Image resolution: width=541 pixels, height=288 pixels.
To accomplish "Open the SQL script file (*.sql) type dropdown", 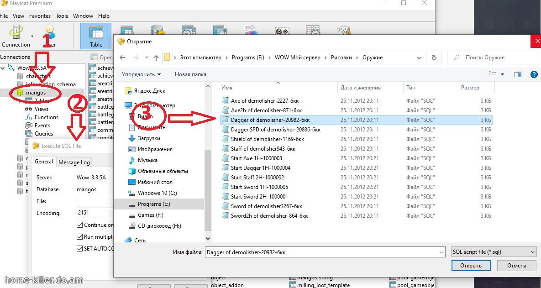I will point(494,252).
